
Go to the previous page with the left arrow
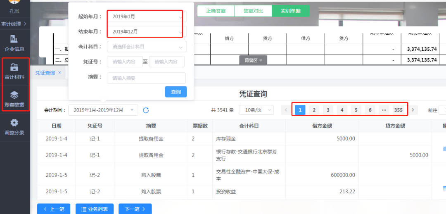[286, 110]
